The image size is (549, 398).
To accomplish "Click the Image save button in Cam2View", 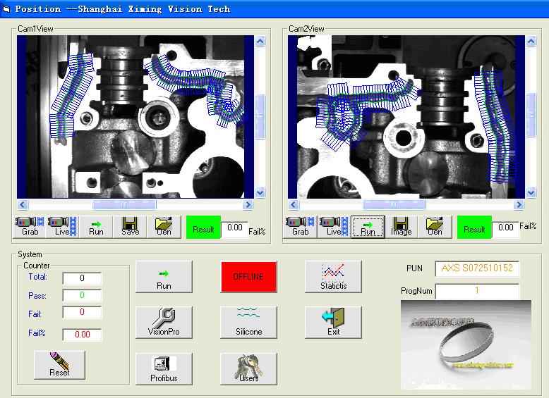I will coord(401,227).
